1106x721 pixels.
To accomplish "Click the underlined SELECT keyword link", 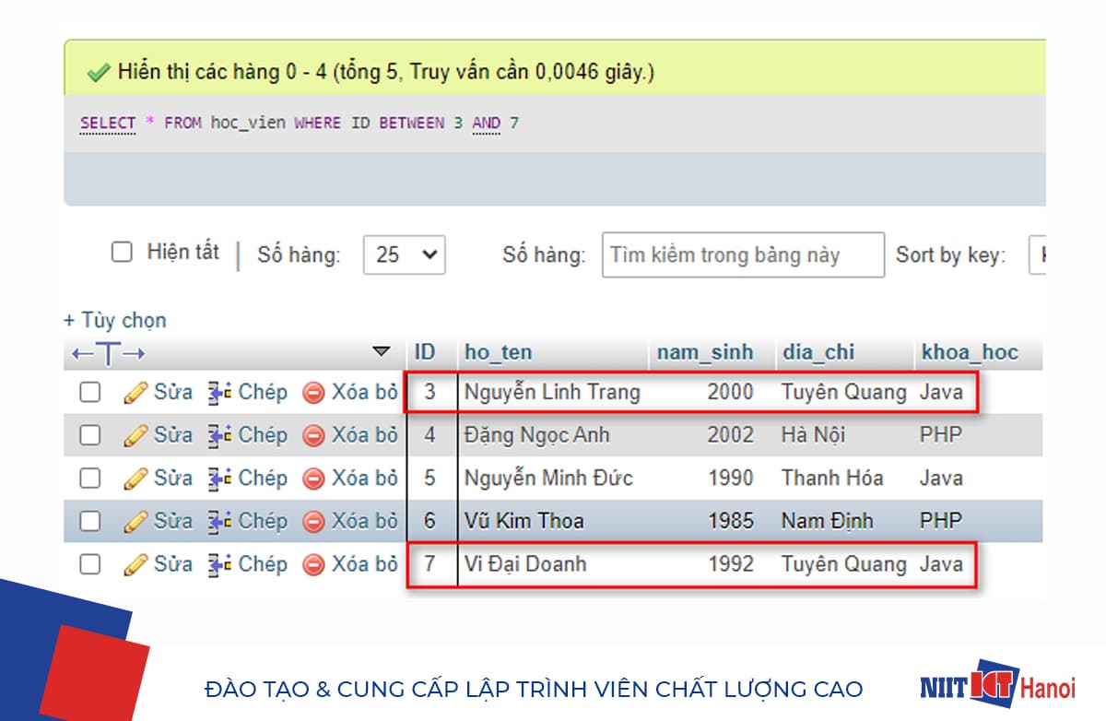I will 108,122.
